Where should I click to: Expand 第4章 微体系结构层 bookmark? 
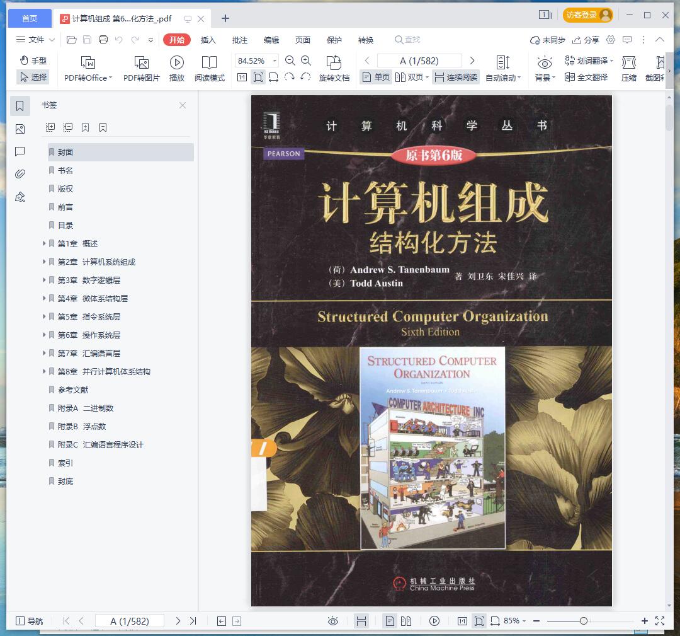click(x=44, y=298)
